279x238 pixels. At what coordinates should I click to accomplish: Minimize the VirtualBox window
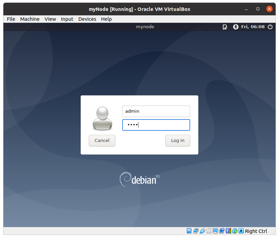click(x=246, y=9)
